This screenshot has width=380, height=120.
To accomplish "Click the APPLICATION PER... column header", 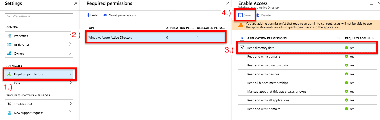I will (180, 28).
